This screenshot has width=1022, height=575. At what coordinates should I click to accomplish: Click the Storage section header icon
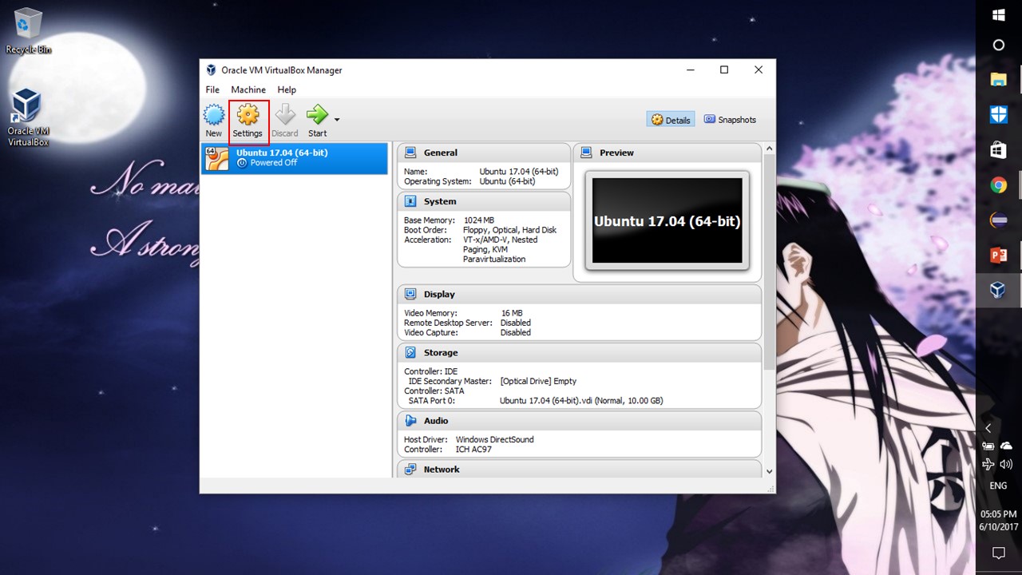pos(410,352)
